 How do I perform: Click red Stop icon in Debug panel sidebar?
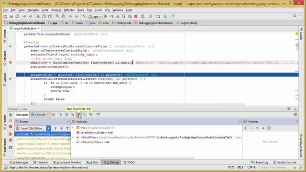[x=11, y=127]
